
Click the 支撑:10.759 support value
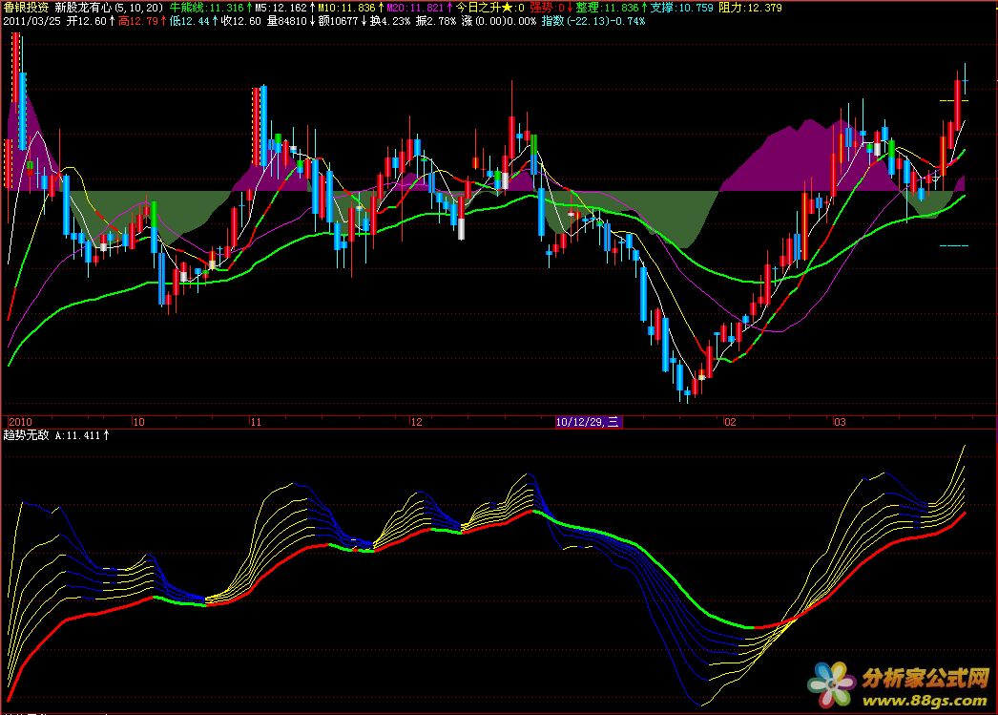pos(681,8)
